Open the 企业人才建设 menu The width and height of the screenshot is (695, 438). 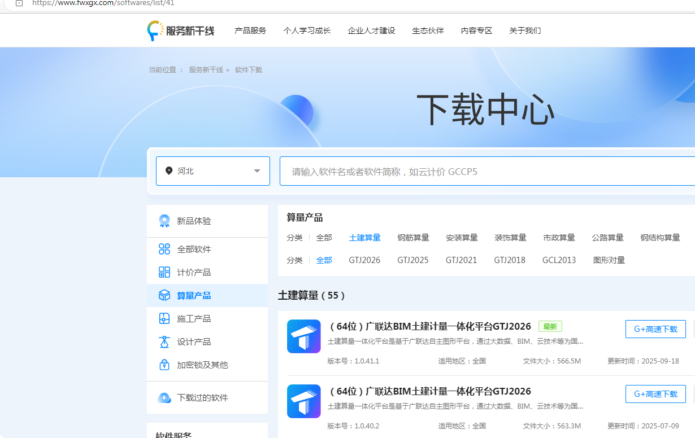pos(371,30)
